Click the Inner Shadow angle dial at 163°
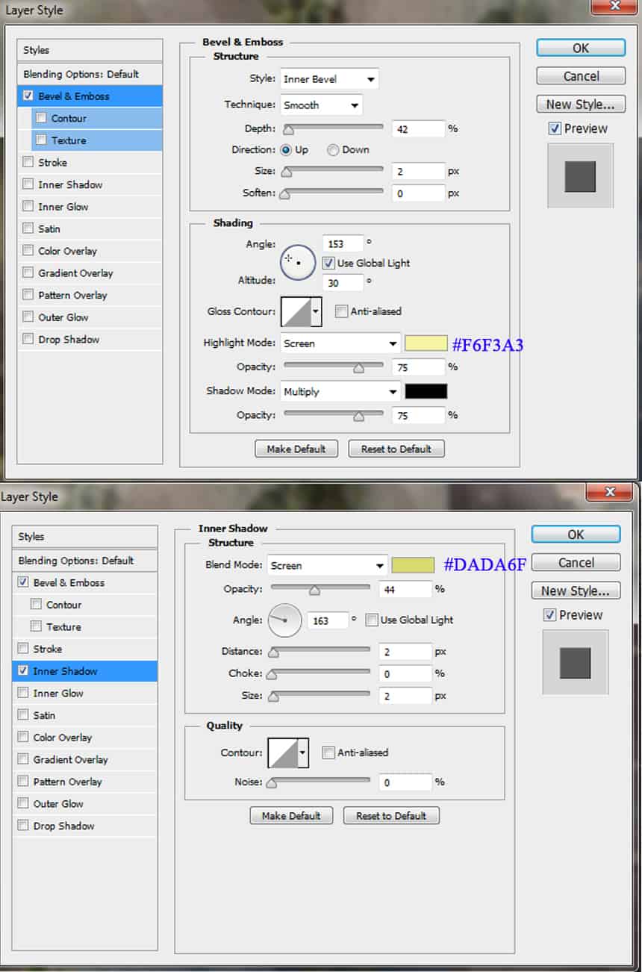This screenshot has height=972, width=642. (284, 620)
